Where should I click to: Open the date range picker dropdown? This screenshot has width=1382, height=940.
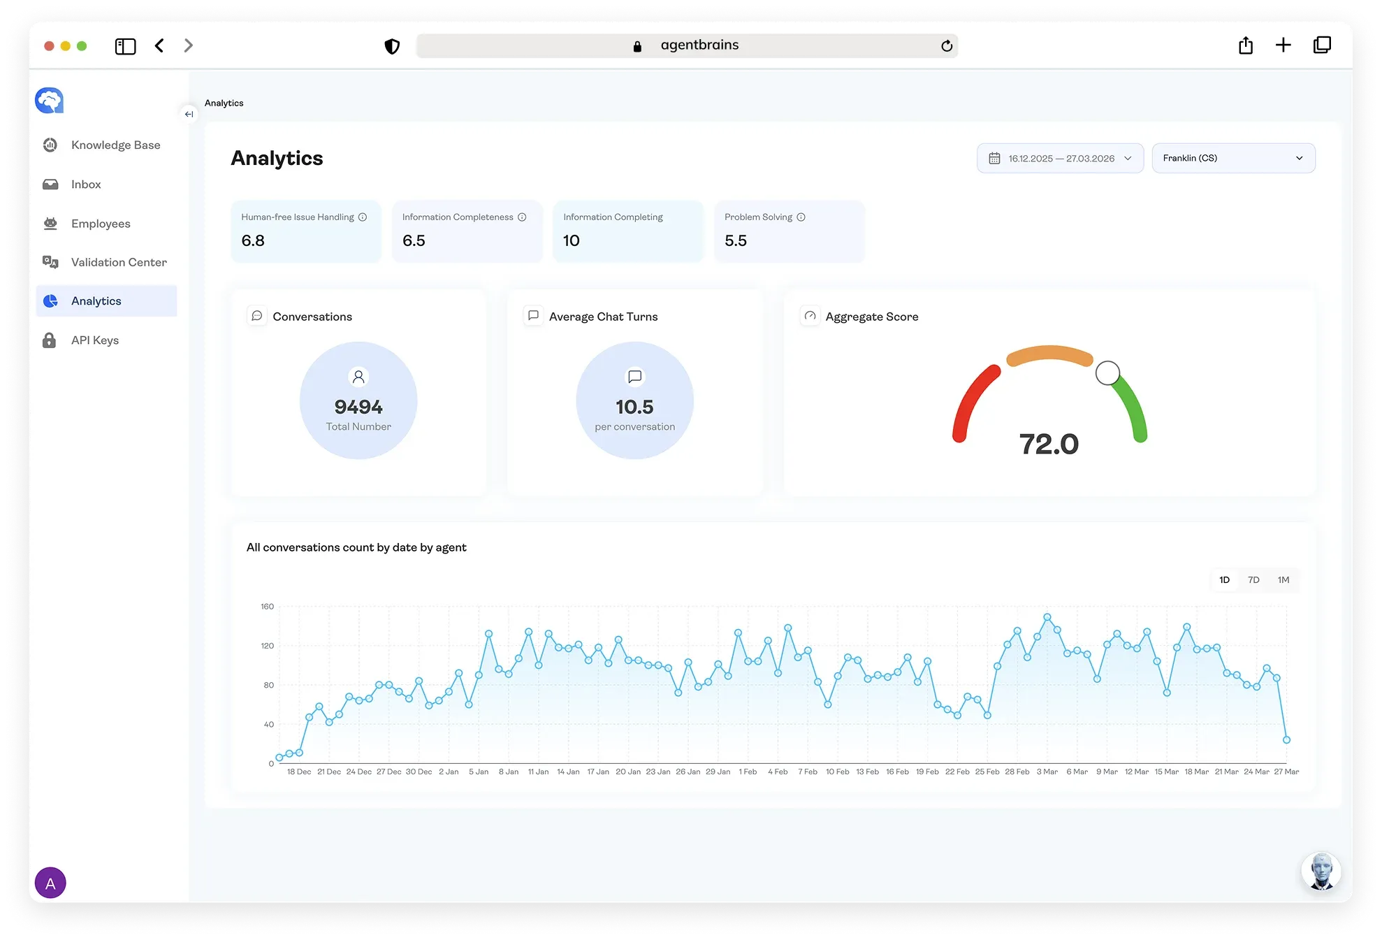tap(1060, 159)
